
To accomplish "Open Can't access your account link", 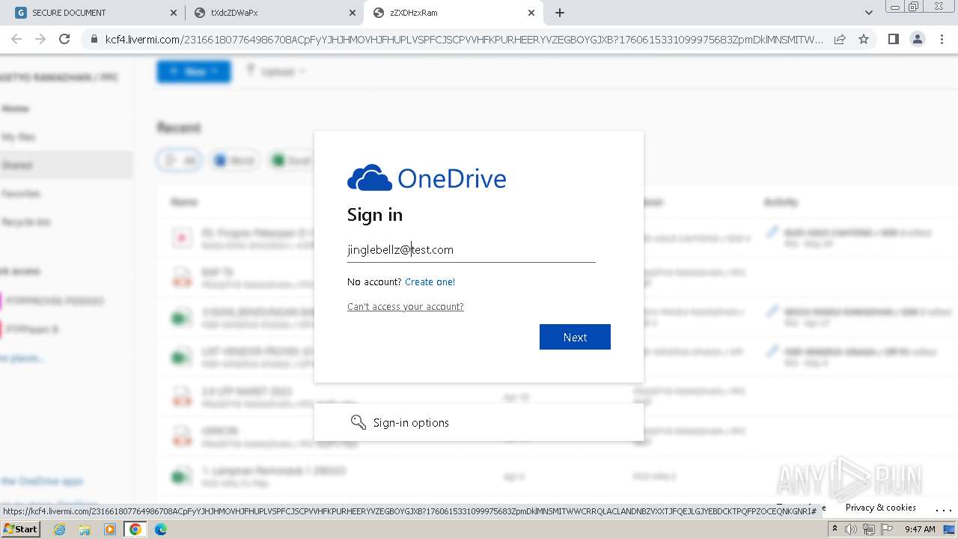I will (406, 307).
